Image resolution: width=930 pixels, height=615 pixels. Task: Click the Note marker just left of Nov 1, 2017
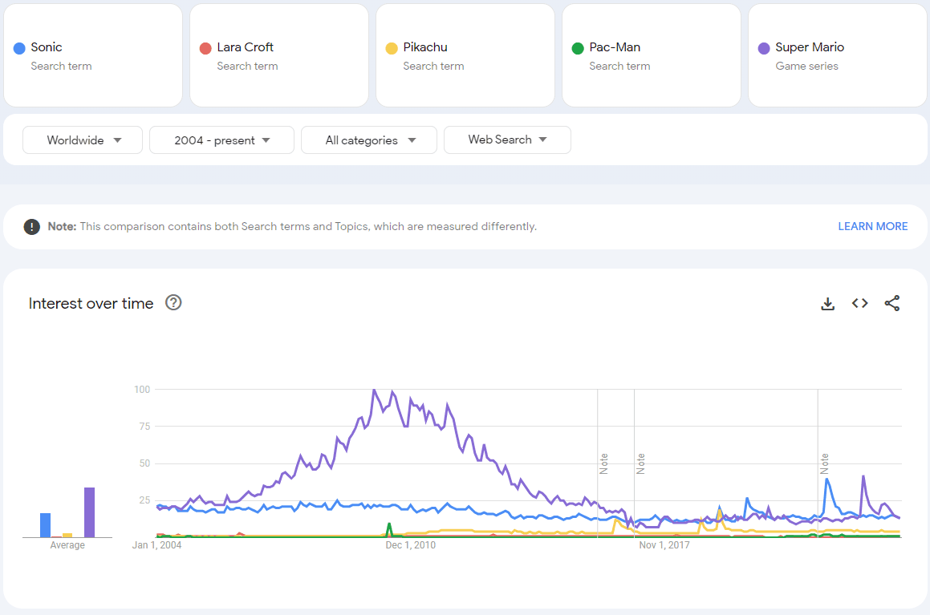point(640,464)
